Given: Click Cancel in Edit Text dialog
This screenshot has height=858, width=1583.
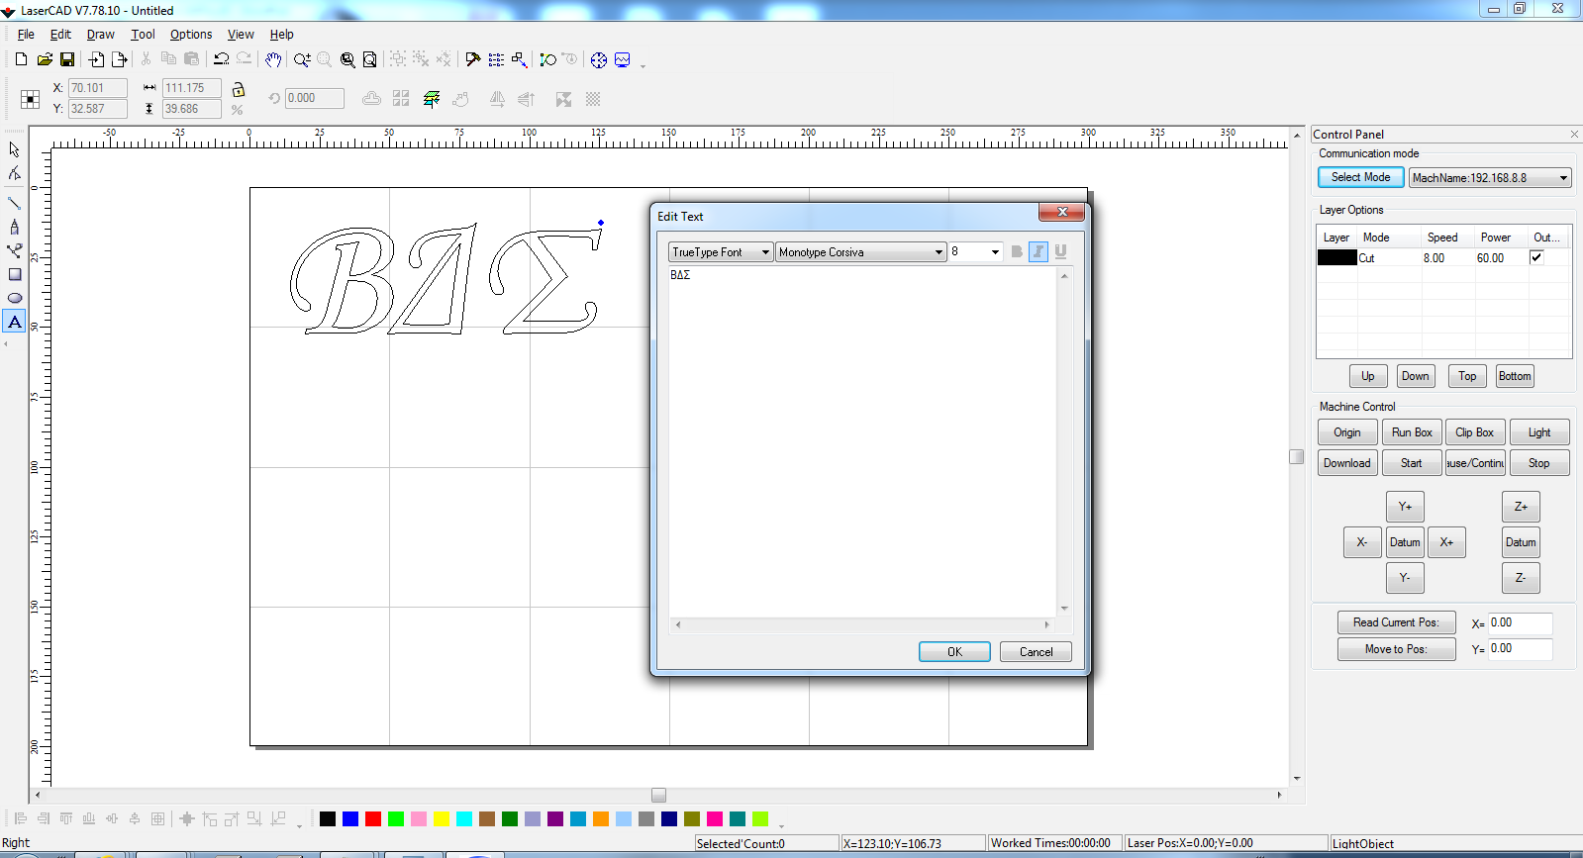Looking at the screenshot, I should (1036, 651).
